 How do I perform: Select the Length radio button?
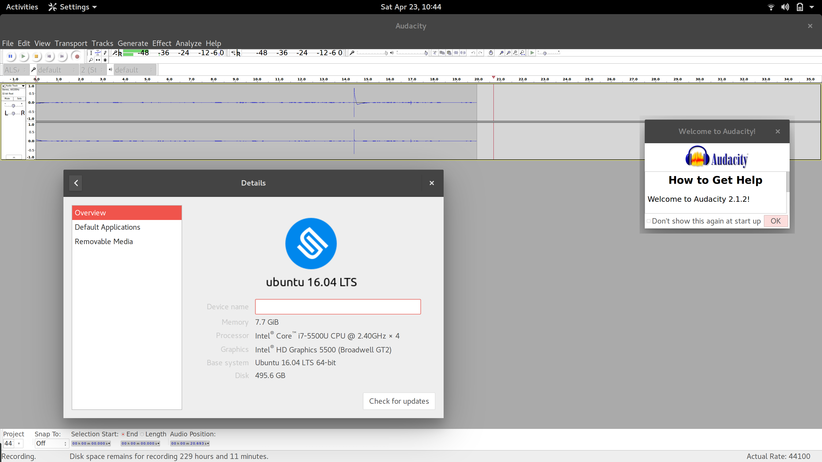click(142, 434)
